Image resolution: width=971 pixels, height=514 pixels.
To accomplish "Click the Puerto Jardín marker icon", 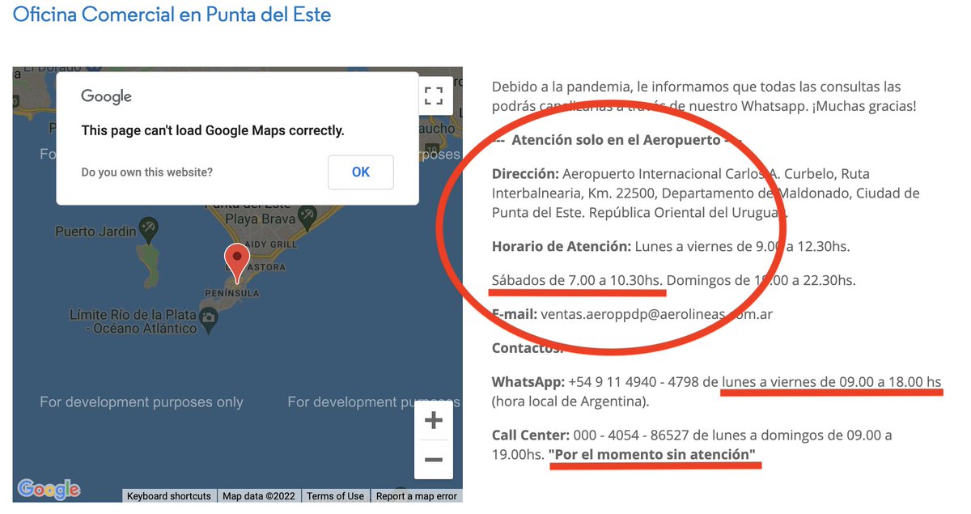I will 149,229.
